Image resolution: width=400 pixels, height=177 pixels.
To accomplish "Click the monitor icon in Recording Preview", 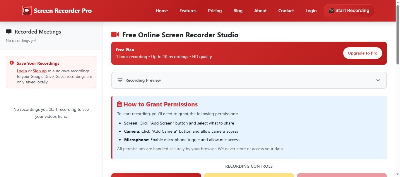I will pyautogui.click(x=120, y=80).
